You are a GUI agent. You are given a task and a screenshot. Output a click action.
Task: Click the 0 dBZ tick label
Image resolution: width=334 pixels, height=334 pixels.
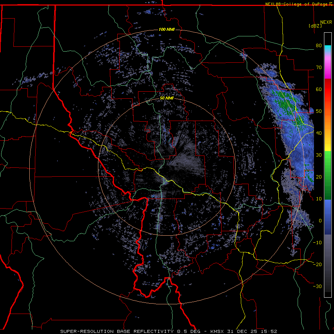point(320,221)
